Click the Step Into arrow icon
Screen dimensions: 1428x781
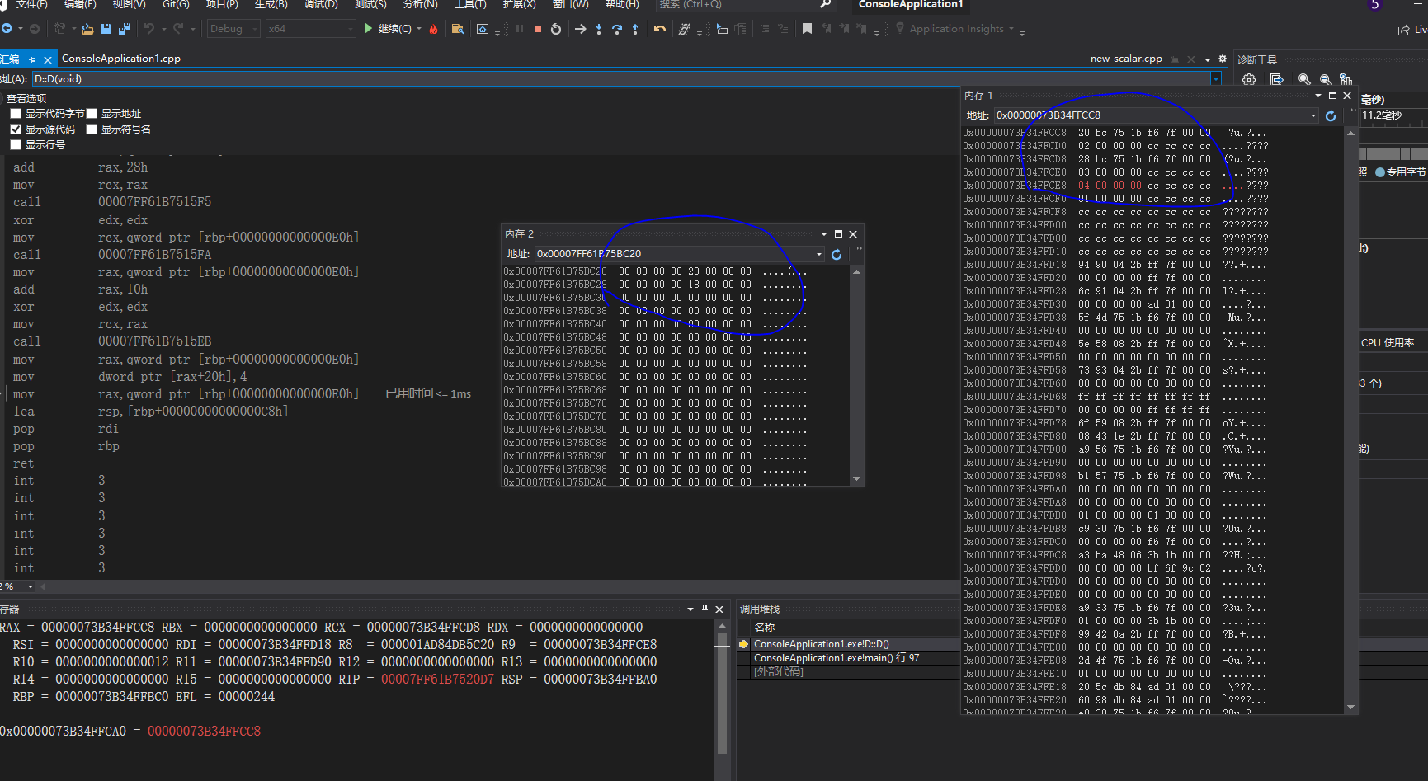tap(599, 29)
